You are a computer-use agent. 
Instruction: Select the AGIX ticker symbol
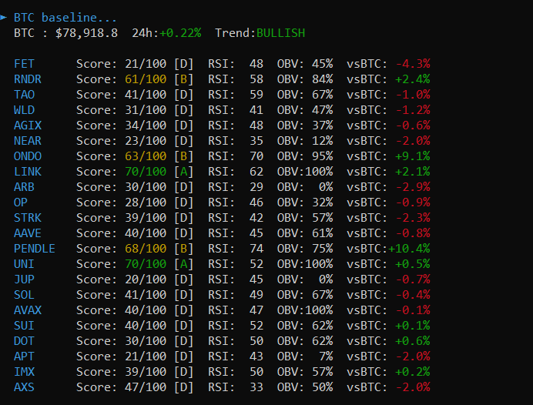coord(28,126)
